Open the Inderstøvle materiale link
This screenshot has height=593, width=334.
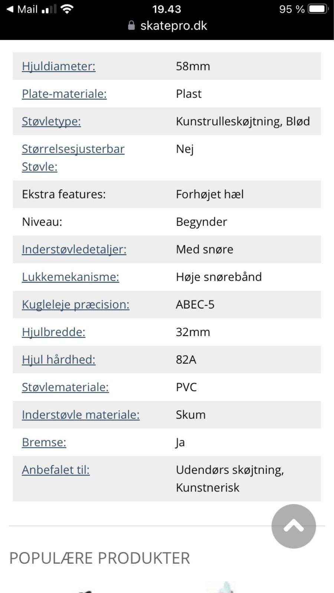coord(81,415)
